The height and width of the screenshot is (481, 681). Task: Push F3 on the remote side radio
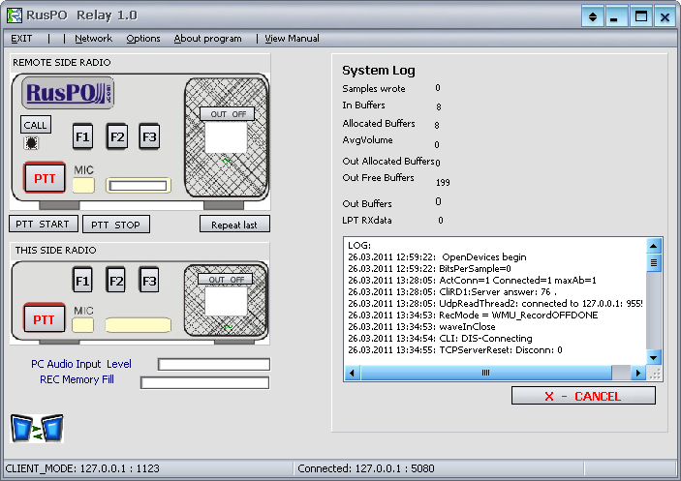[149, 136]
